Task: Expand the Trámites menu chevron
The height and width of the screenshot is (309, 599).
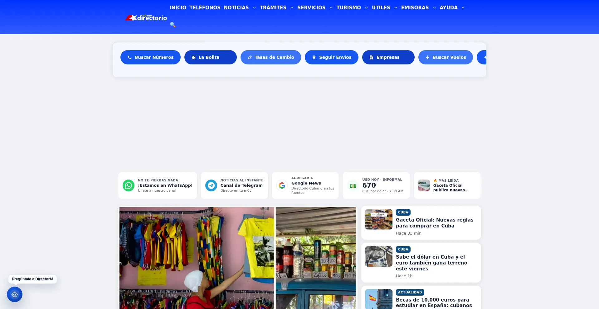Action: (292, 8)
